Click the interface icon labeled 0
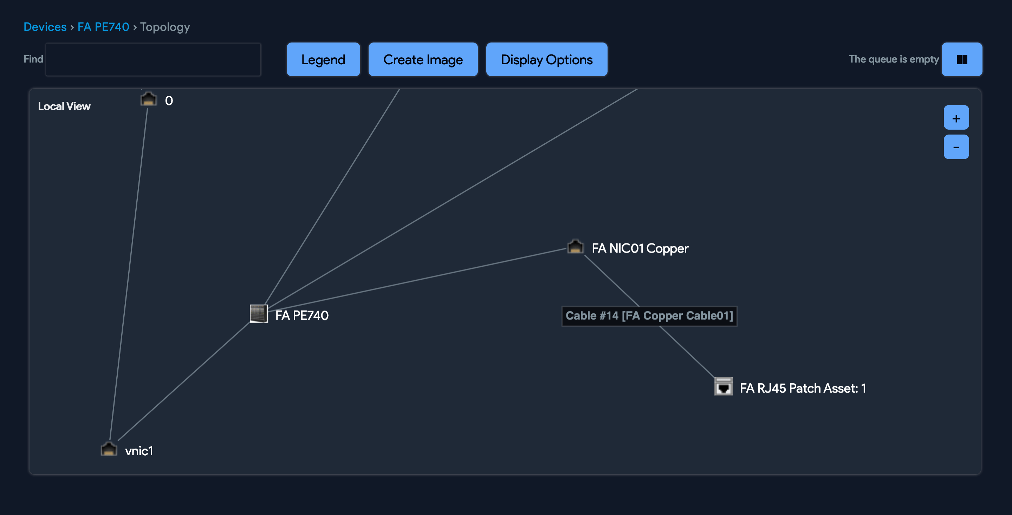This screenshot has width=1012, height=515. coord(148,99)
